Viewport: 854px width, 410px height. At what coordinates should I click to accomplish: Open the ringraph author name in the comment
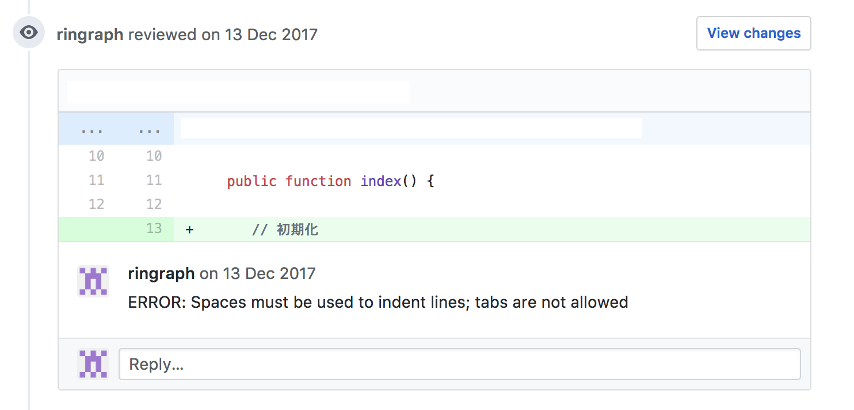point(161,273)
